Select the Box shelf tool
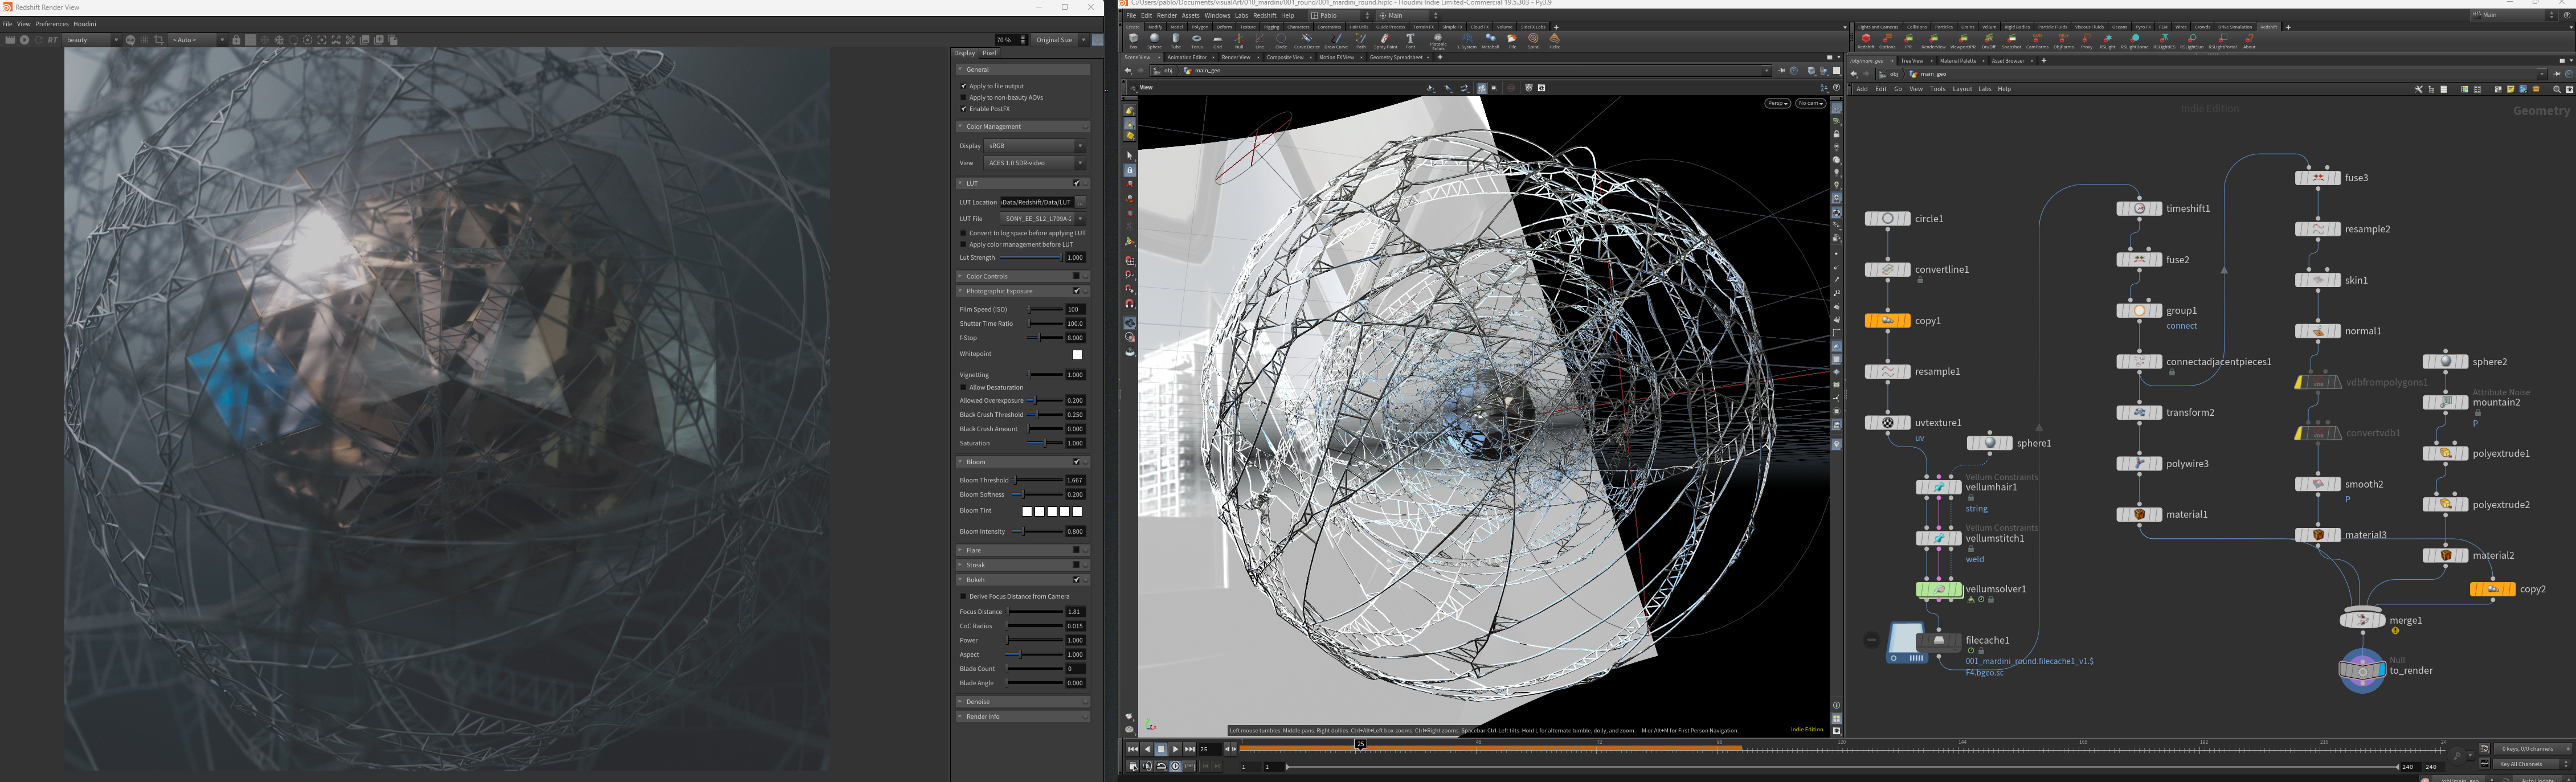This screenshot has height=782, width=2576. 1133,41
